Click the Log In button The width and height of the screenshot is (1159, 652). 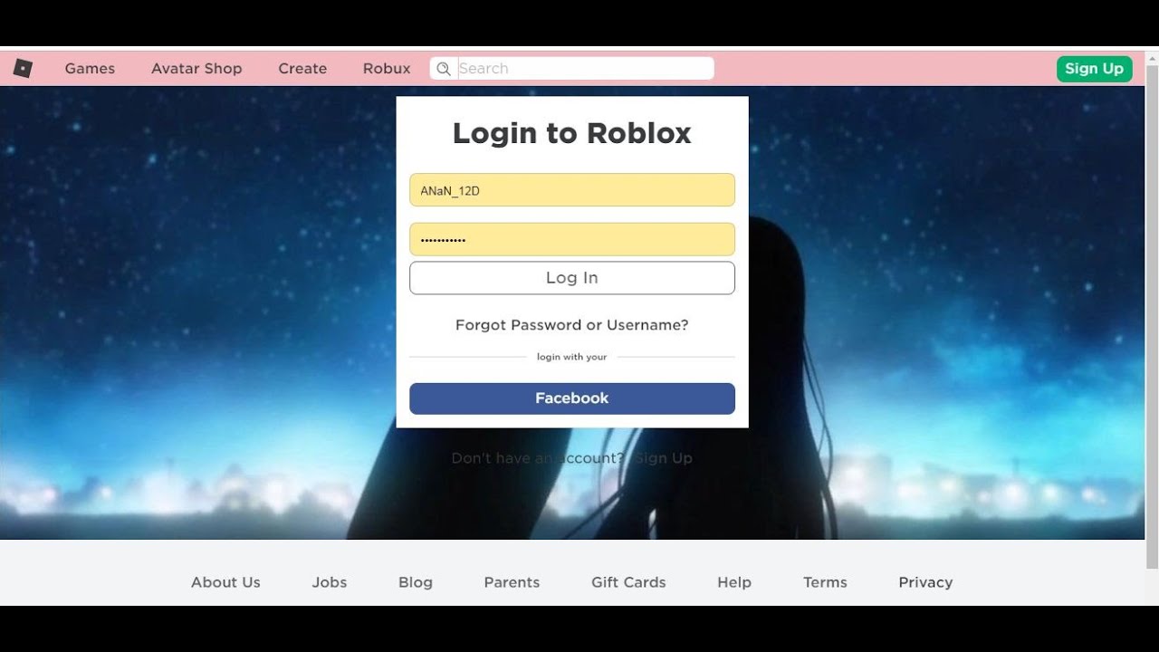[572, 278]
